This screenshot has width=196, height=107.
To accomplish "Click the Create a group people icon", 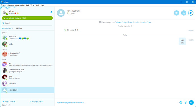I will [x=30, y=102].
